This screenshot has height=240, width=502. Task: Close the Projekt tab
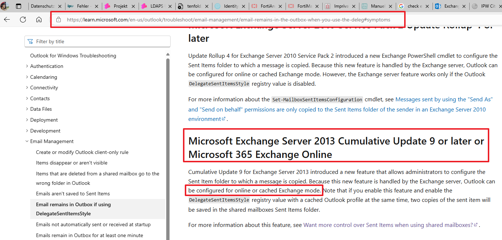tap(134, 6)
